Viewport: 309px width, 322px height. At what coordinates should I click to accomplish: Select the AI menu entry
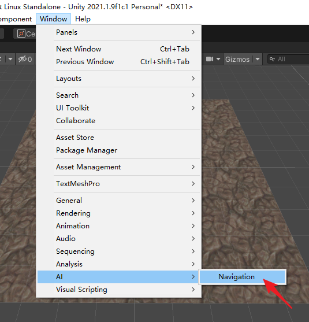[118, 277]
